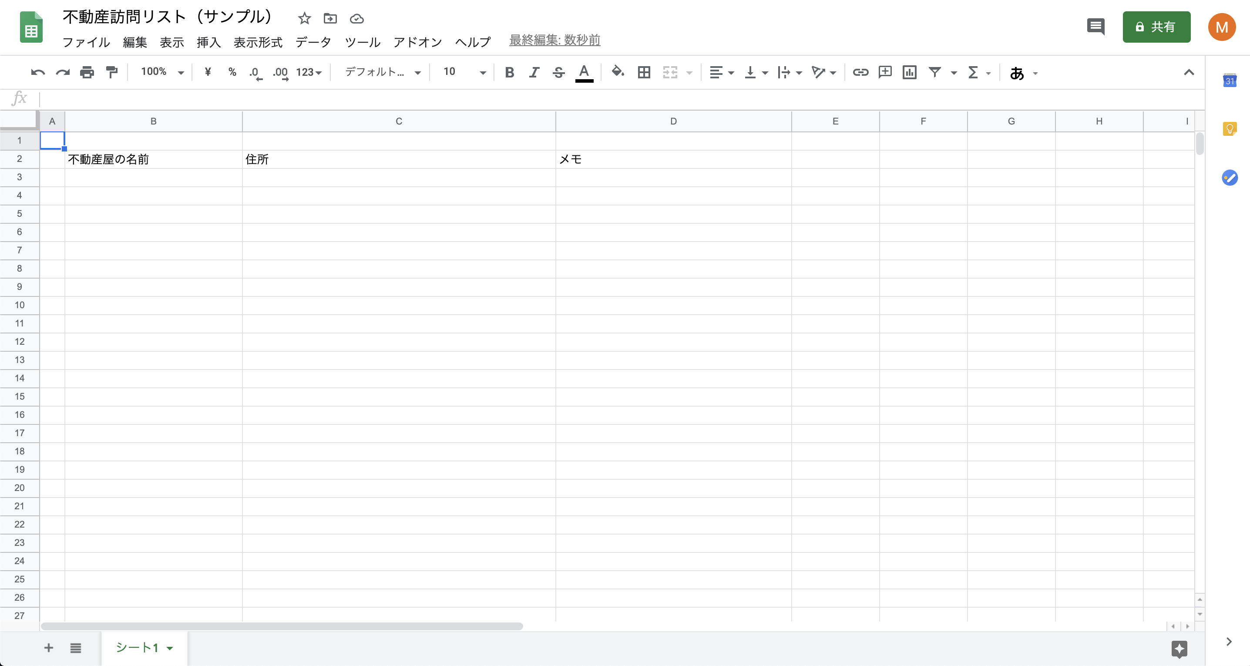Open the font size dropdown

[x=464, y=72]
